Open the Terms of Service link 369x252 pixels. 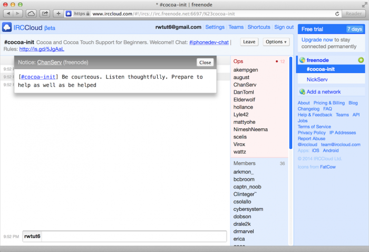(314, 127)
